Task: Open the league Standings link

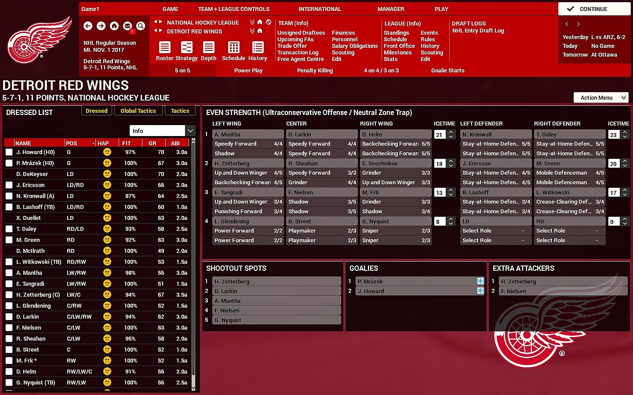Action: 397,32
